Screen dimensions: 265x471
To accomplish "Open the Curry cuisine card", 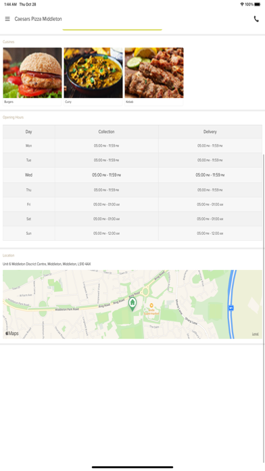I will point(93,76).
